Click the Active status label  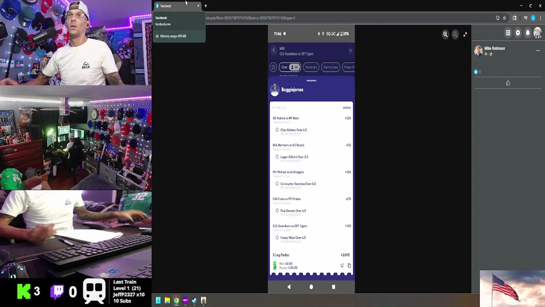click(x=347, y=107)
